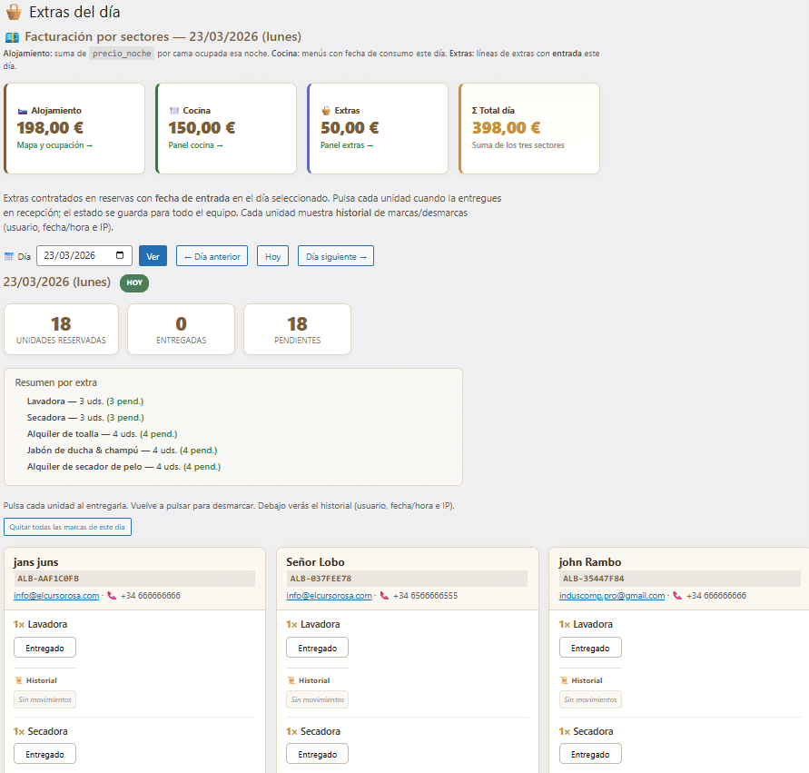Click the basket icon beside Extras del día
This screenshot has height=773, width=809.
(x=14, y=13)
